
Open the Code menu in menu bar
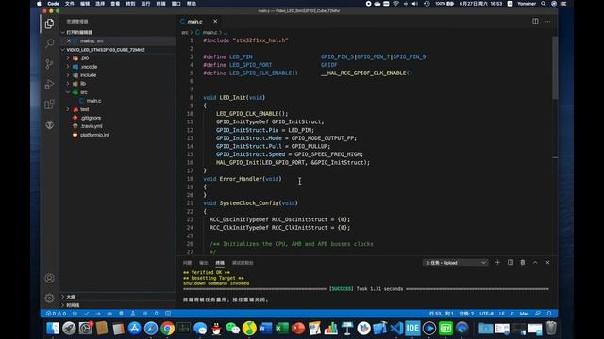click(53, 4)
